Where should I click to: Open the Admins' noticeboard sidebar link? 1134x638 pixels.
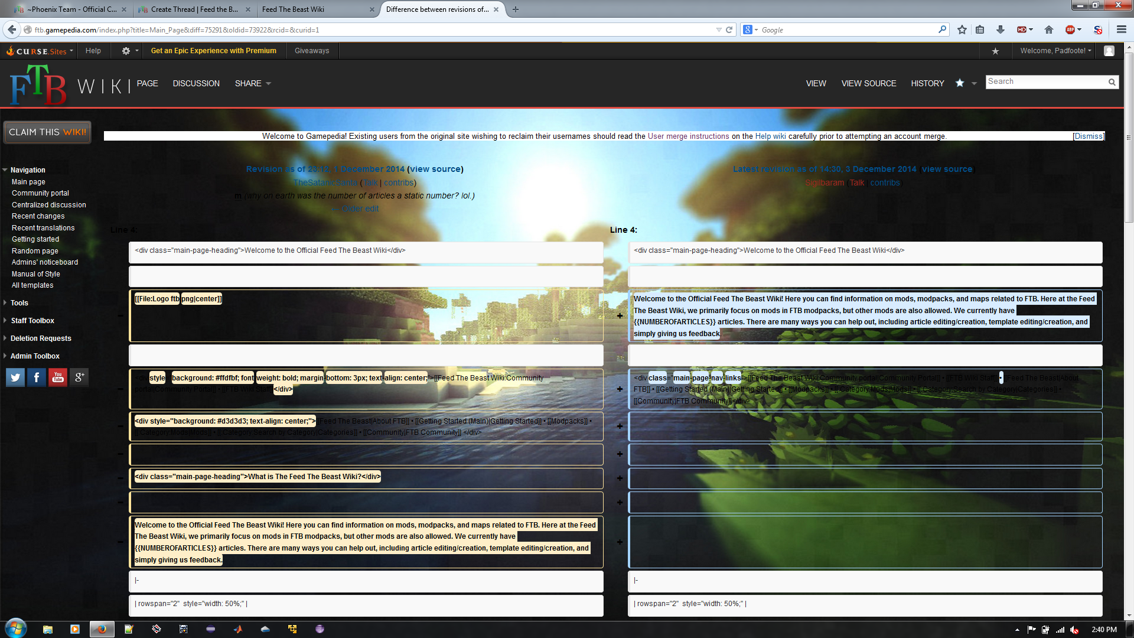(x=45, y=262)
